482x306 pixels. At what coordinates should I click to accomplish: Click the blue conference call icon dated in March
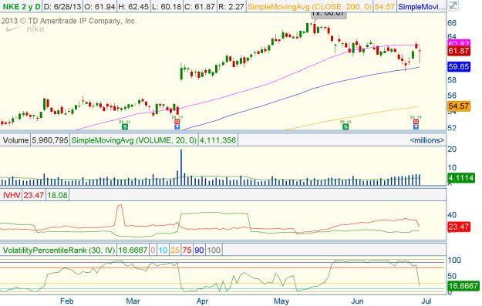(177, 126)
